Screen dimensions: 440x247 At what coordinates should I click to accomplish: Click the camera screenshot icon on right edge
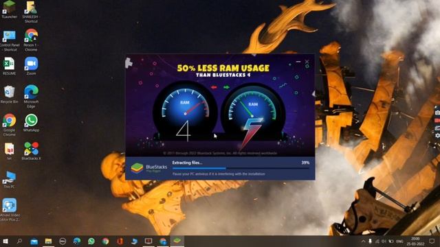click(437, 113)
